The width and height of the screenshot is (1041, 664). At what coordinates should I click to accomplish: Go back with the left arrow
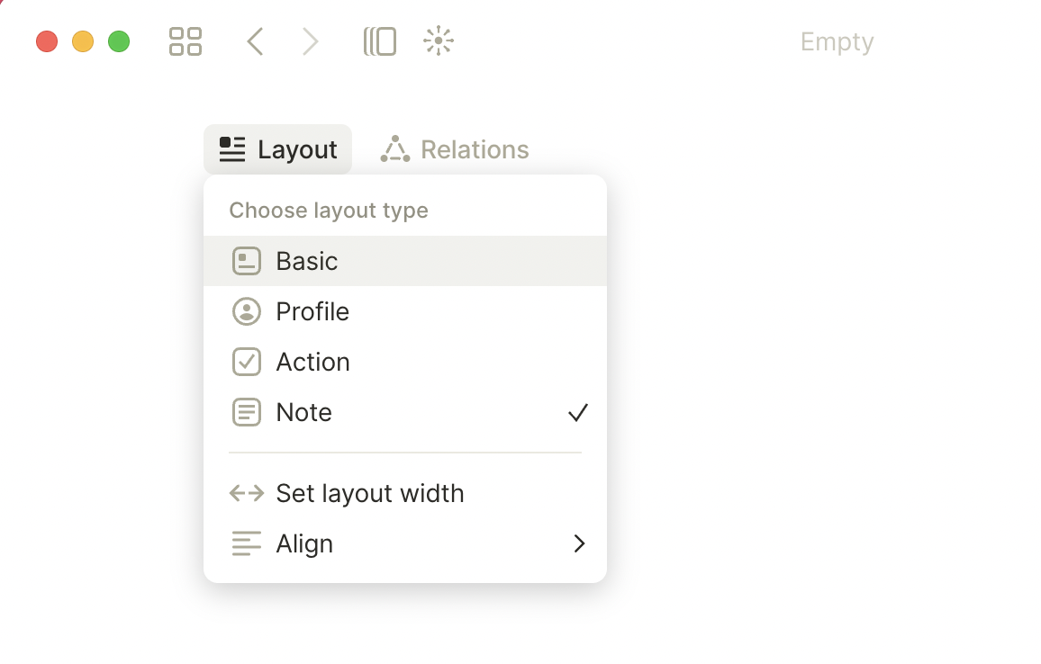(256, 41)
